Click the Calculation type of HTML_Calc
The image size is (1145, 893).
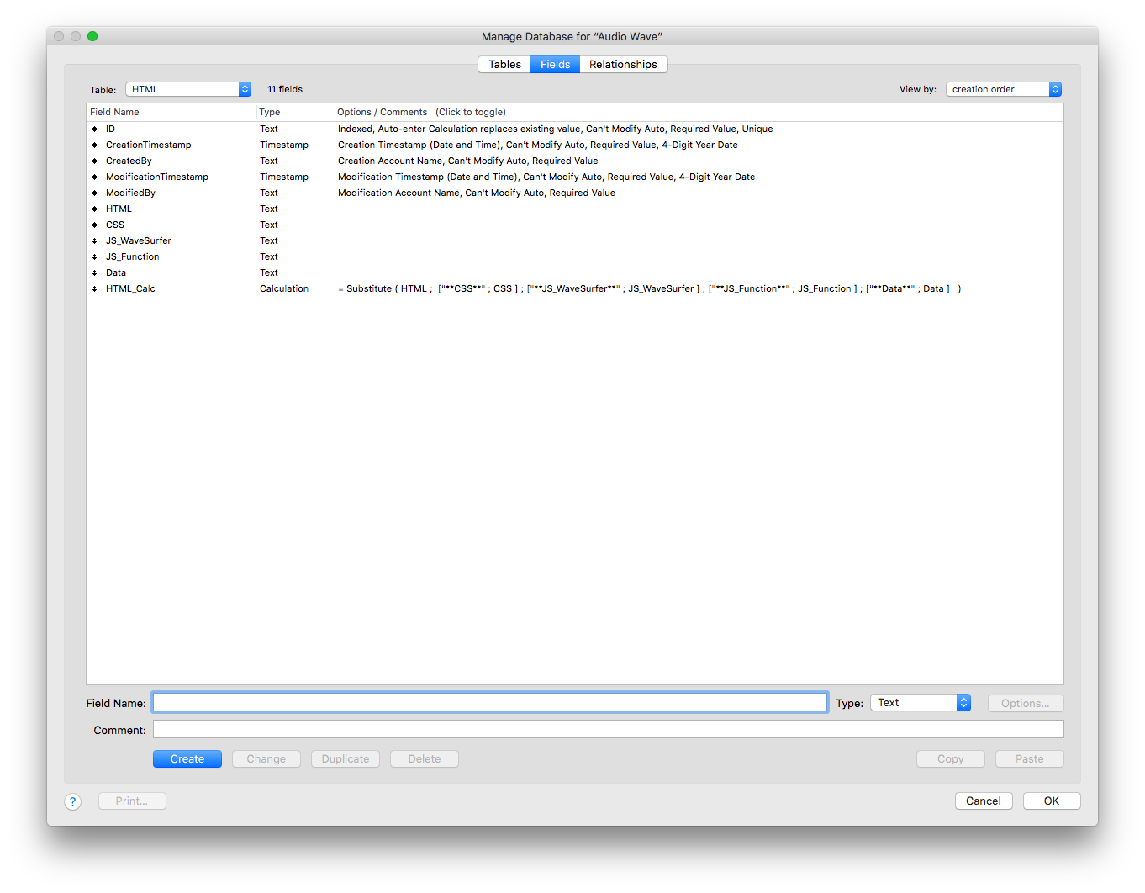(284, 288)
